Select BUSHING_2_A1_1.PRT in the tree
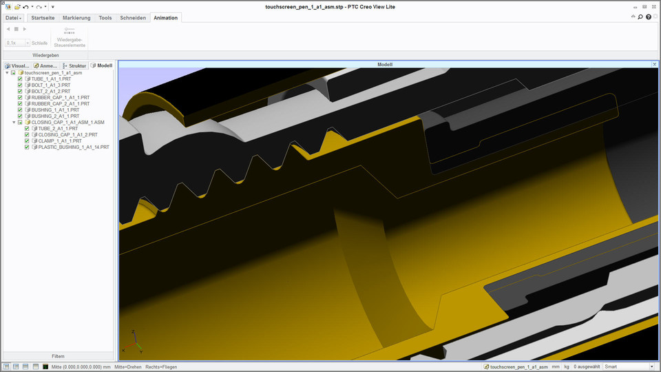661x372 pixels. click(x=55, y=116)
